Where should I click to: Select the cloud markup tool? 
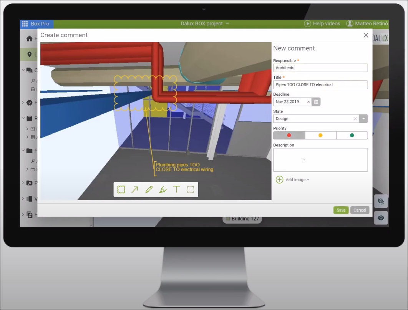click(x=121, y=189)
